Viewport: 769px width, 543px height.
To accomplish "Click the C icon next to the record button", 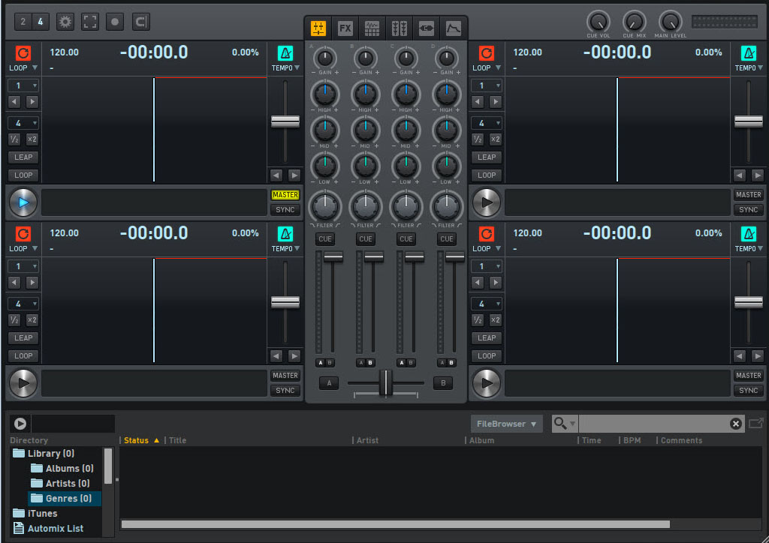I will (140, 22).
